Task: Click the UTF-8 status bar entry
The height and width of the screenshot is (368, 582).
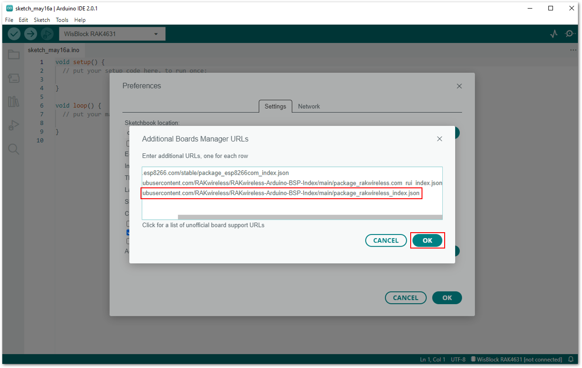Action: 458,359
